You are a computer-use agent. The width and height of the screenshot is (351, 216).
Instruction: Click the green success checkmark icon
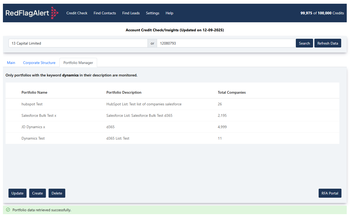8,210
